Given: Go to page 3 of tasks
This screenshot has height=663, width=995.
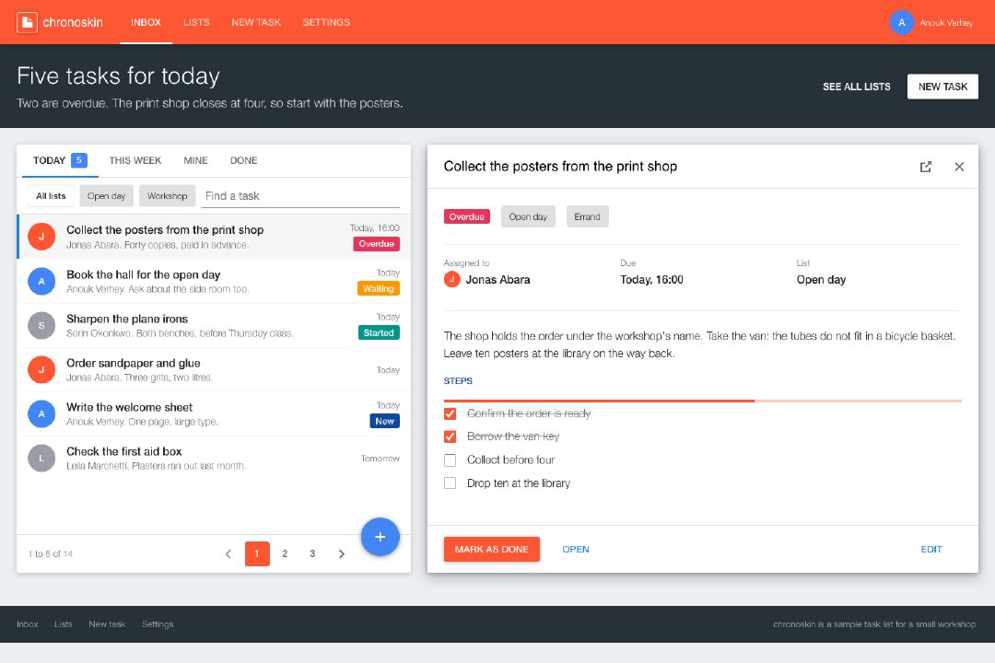Looking at the screenshot, I should [x=312, y=553].
